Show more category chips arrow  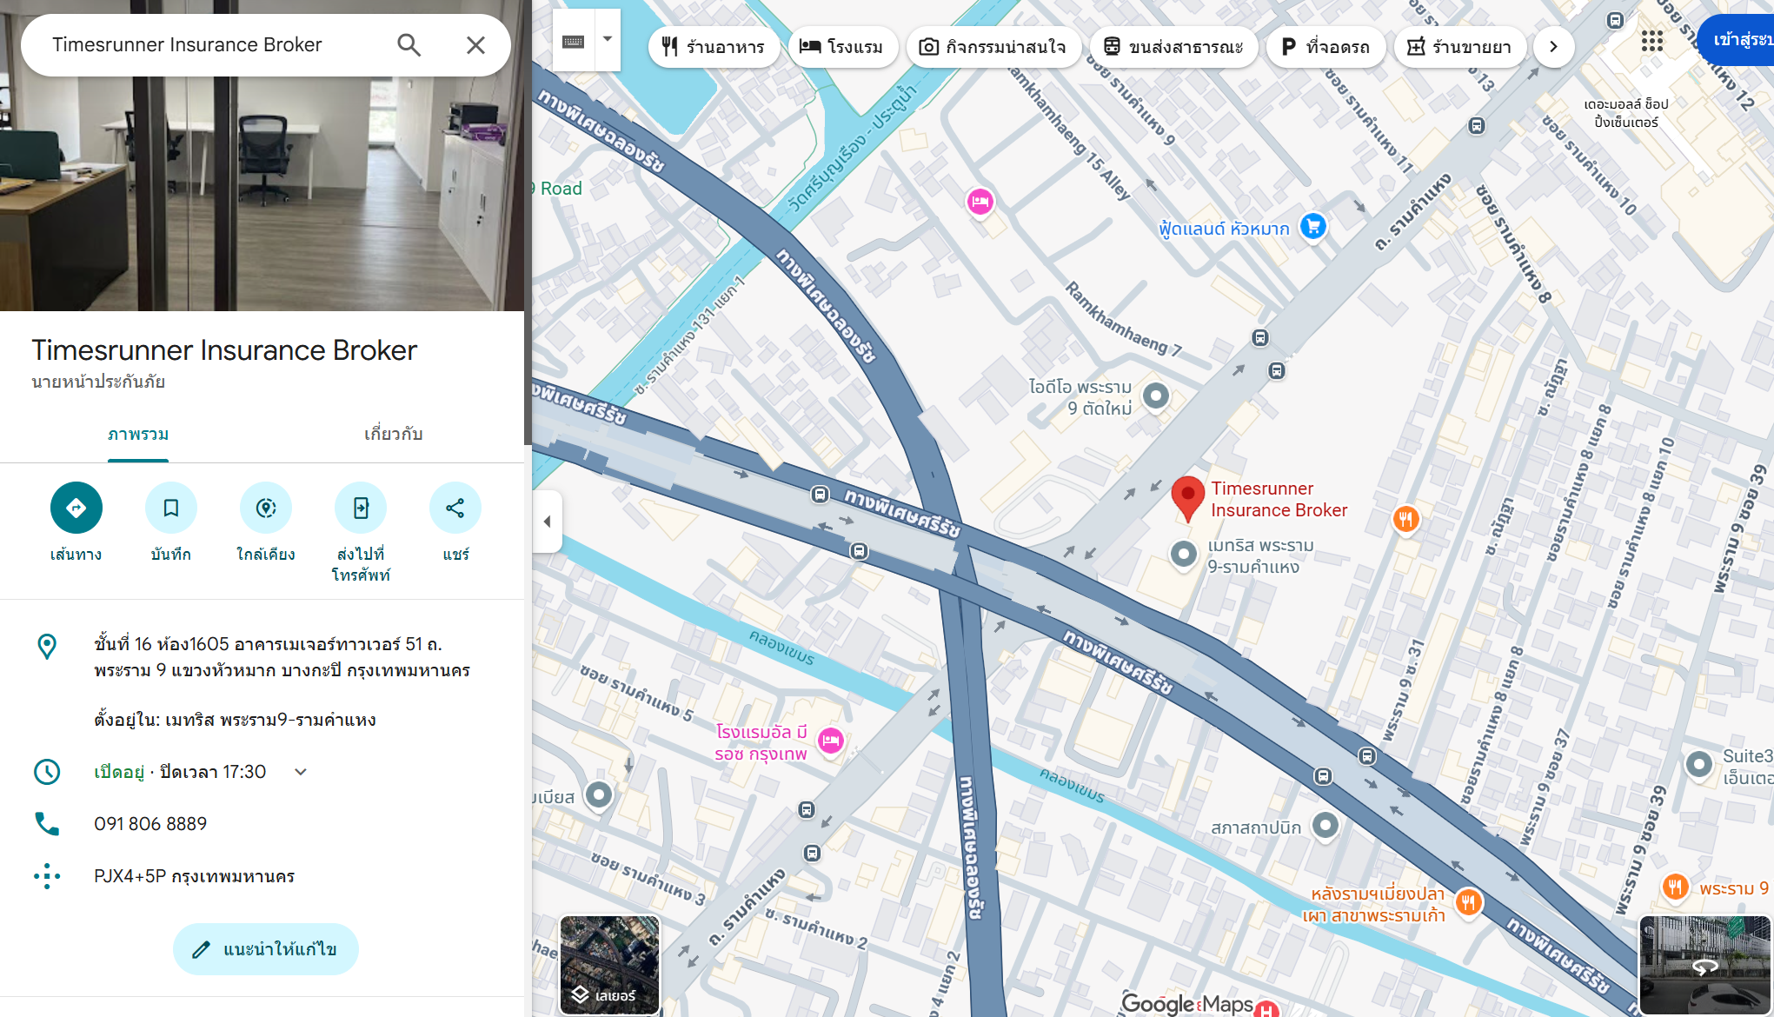pos(1553,47)
